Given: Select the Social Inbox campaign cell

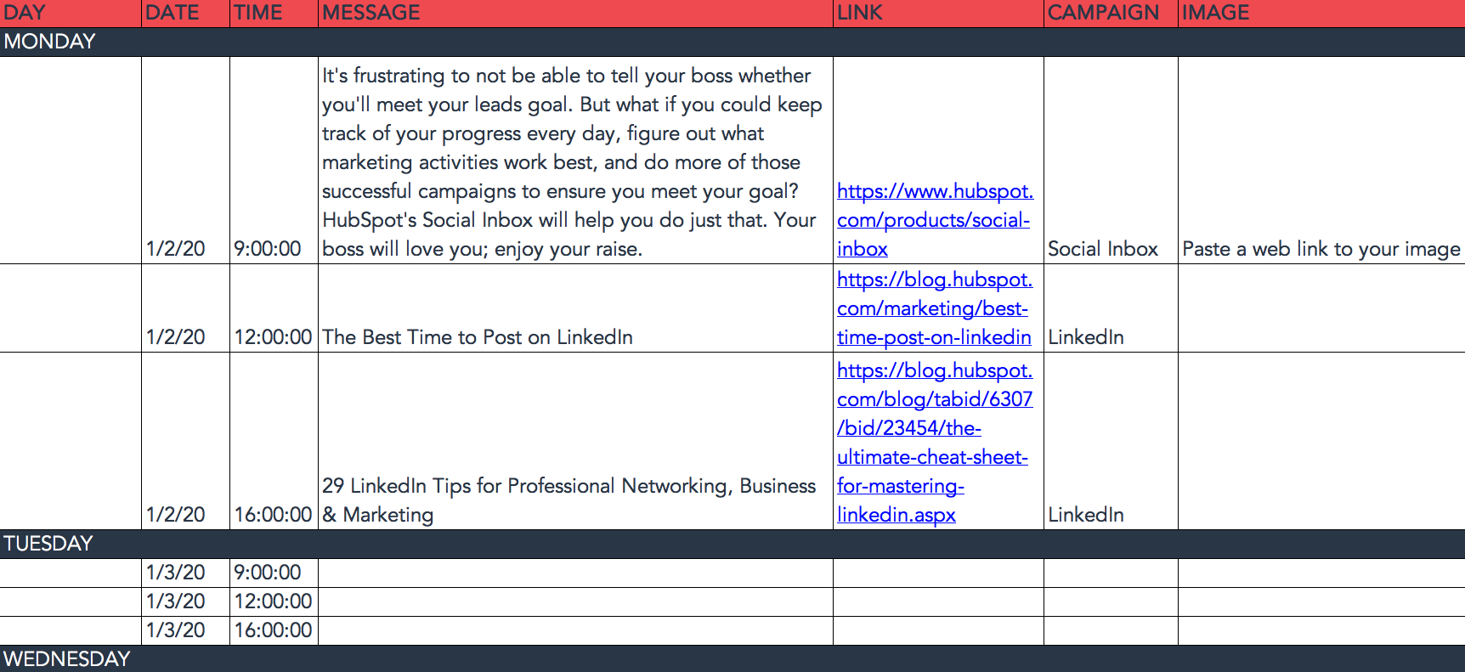Looking at the screenshot, I should coord(1111,161).
